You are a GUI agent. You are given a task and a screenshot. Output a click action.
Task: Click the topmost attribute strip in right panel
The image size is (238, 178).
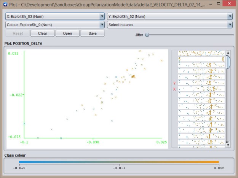201,53
